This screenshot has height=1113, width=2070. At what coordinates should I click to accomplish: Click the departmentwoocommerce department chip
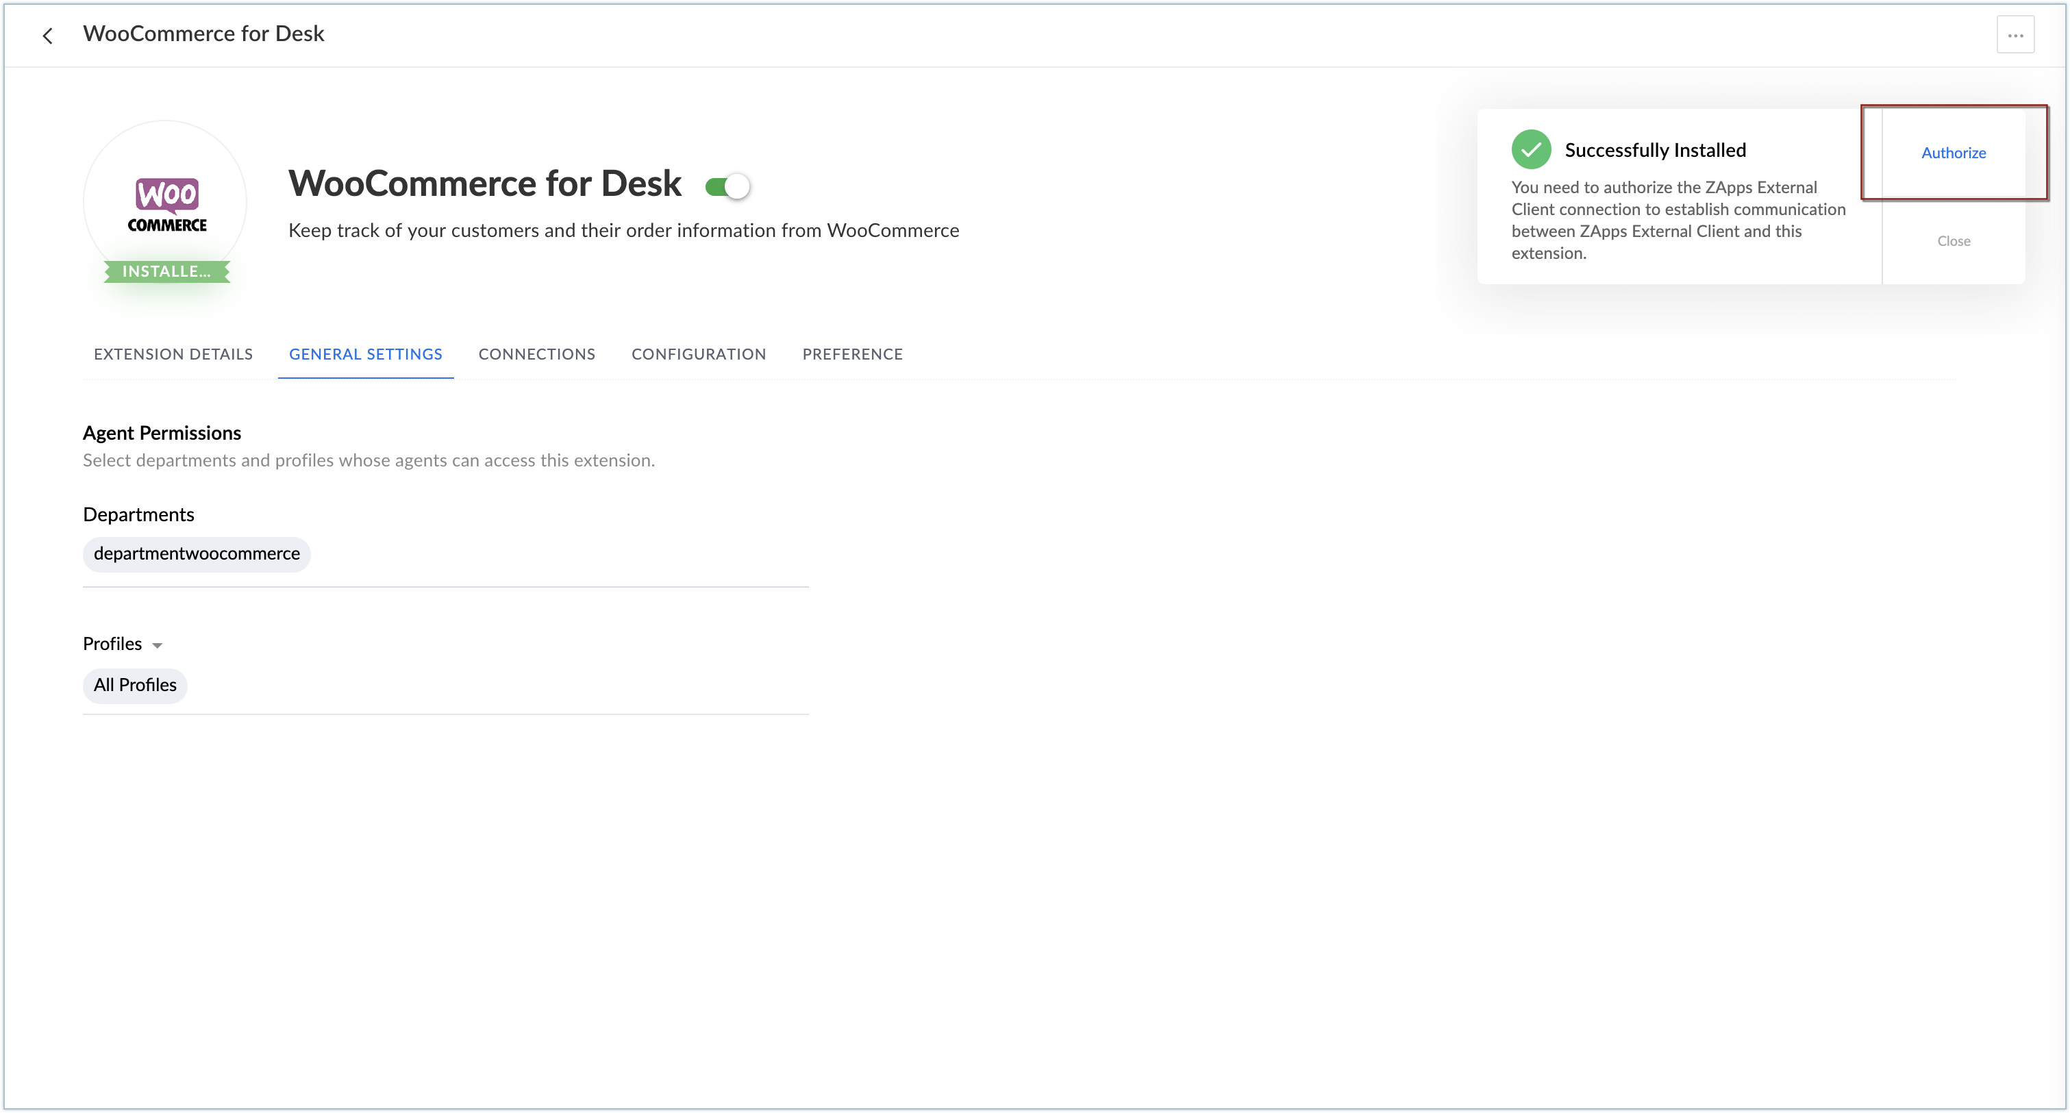[196, 553]
